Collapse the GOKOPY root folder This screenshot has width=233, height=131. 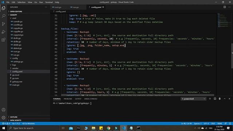click(13, 15)
